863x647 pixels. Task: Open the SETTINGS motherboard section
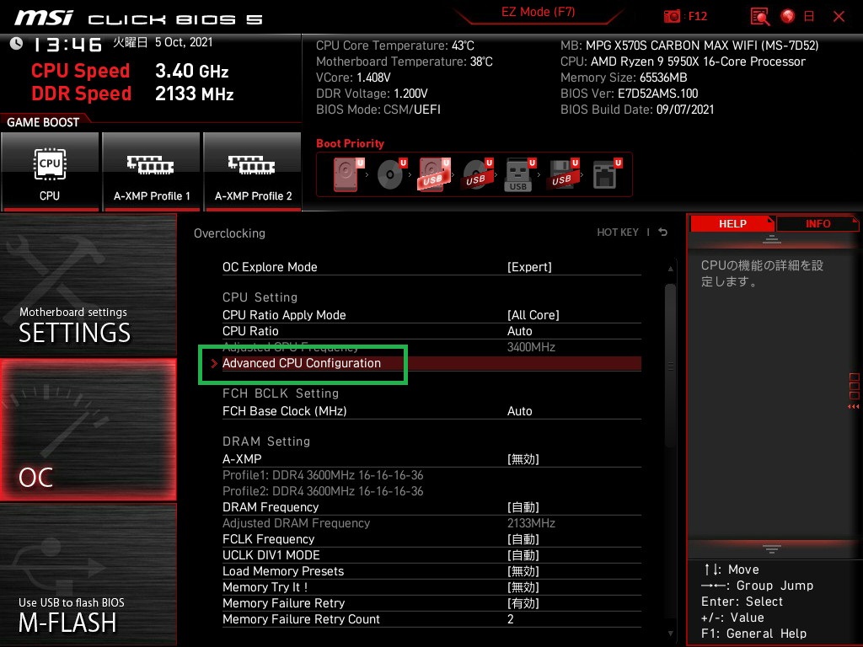88,285
